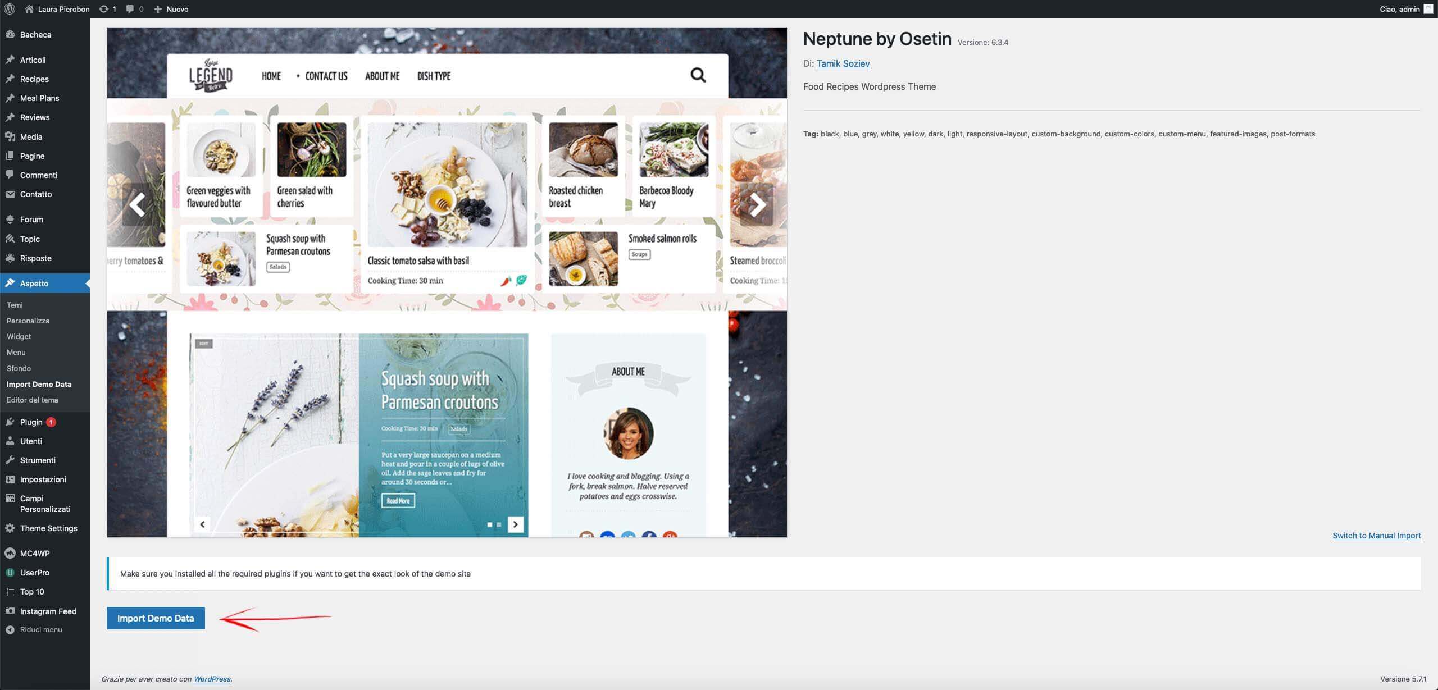Image resolution: width=1438 pixels, height=690 pixels.
Task: Open the Instagram Feed menu
Action: 48,611
